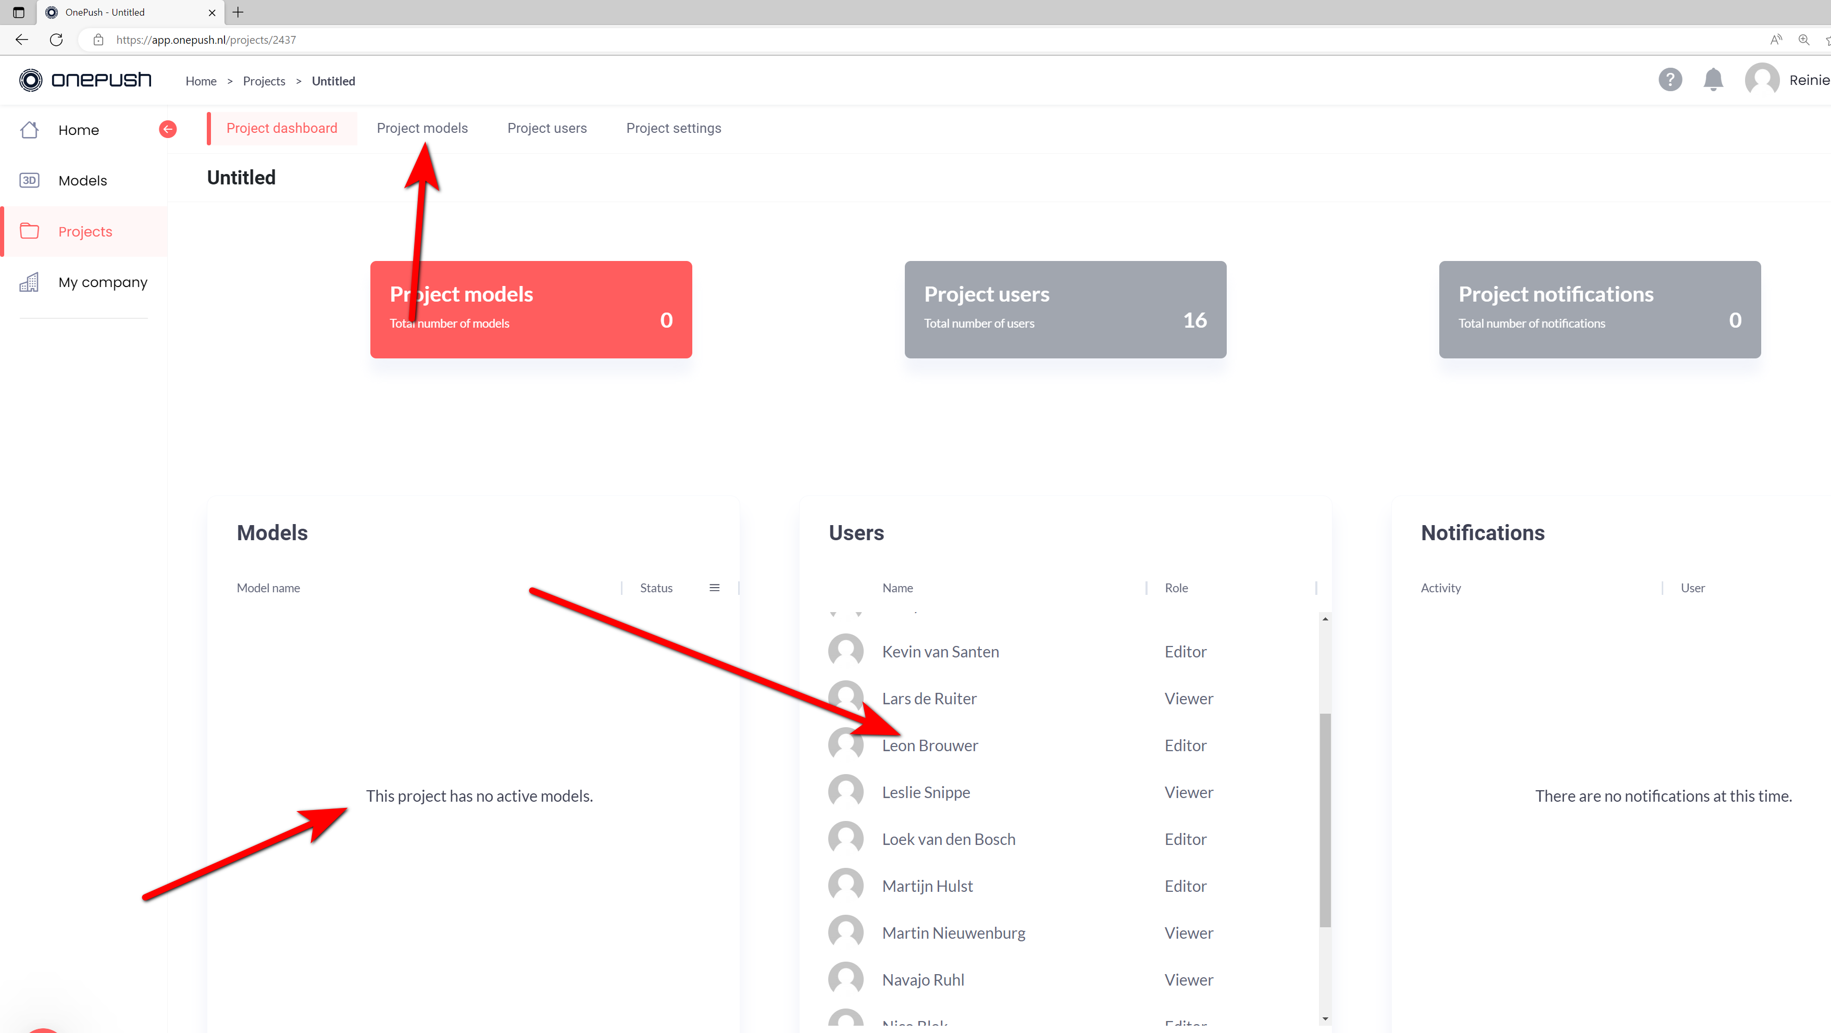Select the OnePush - Untitled browser tab
Viewport: 1831px width, 1033px height.
pyautogui.click(x=130, y=12)
